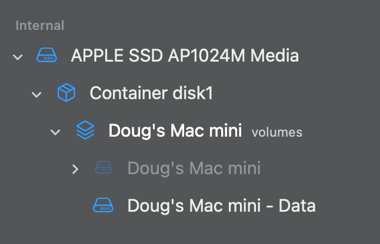Collapse the Doug's Mac mini volumes group
The height and width of the screenshot is (244, 380).
click(x=55, y=131)
